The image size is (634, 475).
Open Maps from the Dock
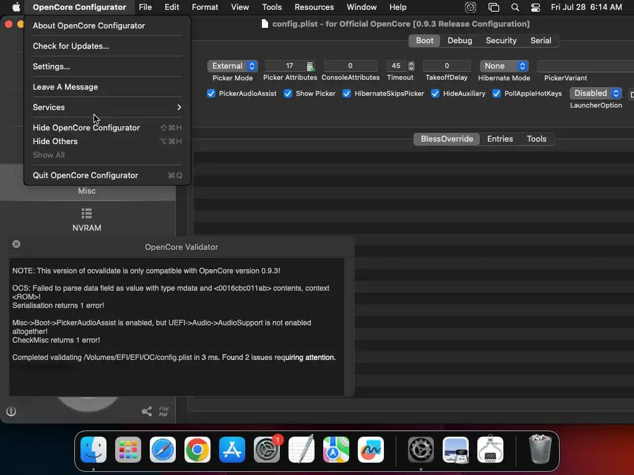click(x=336, y=449)
